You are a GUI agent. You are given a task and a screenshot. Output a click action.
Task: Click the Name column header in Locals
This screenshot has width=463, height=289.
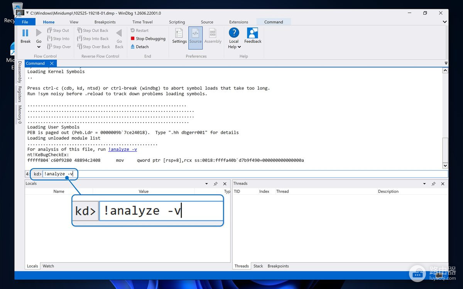[59, 191]
